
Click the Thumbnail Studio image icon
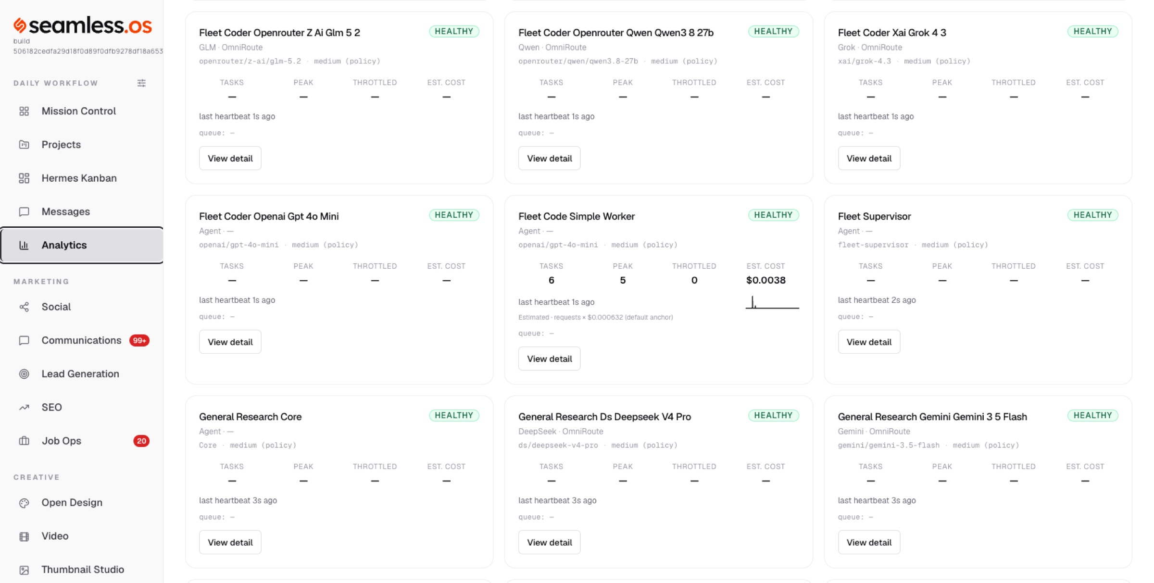pyautogui.click(x=24, y=570)
